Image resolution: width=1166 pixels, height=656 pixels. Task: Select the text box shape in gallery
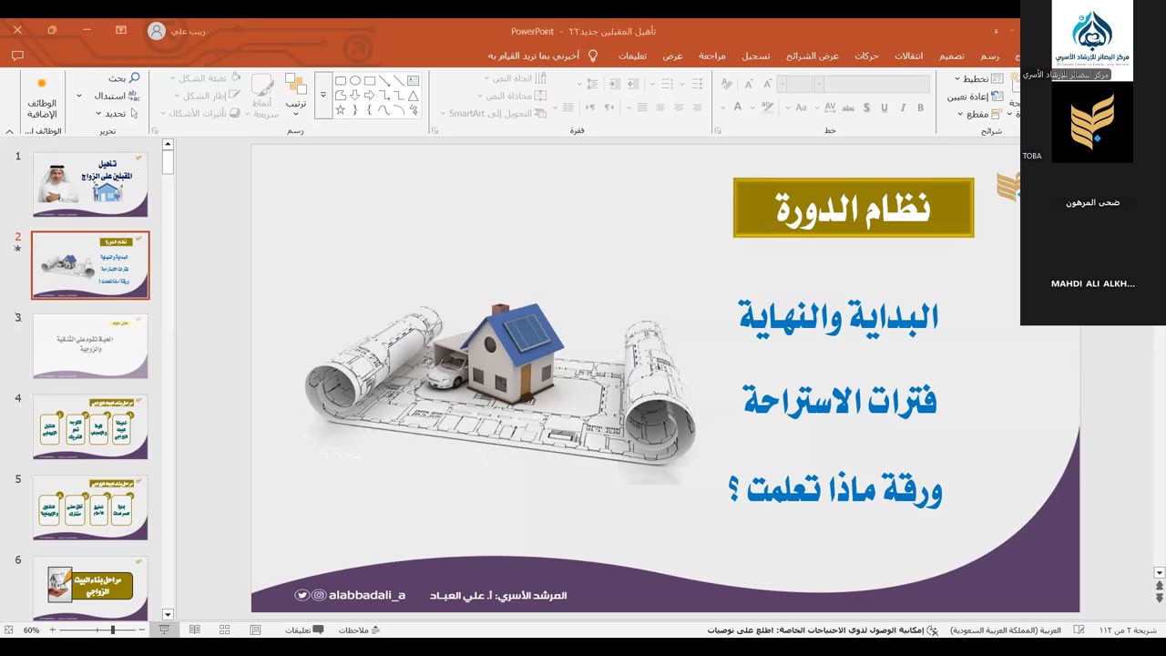(x=413, y=80)
